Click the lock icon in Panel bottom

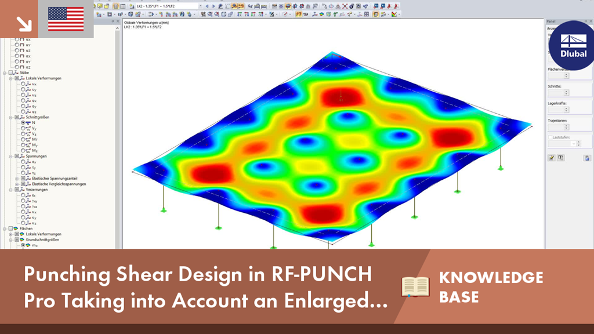click(587, 158)
